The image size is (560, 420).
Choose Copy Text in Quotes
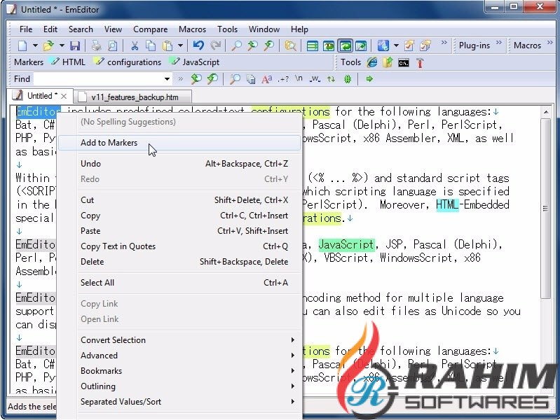179,246
